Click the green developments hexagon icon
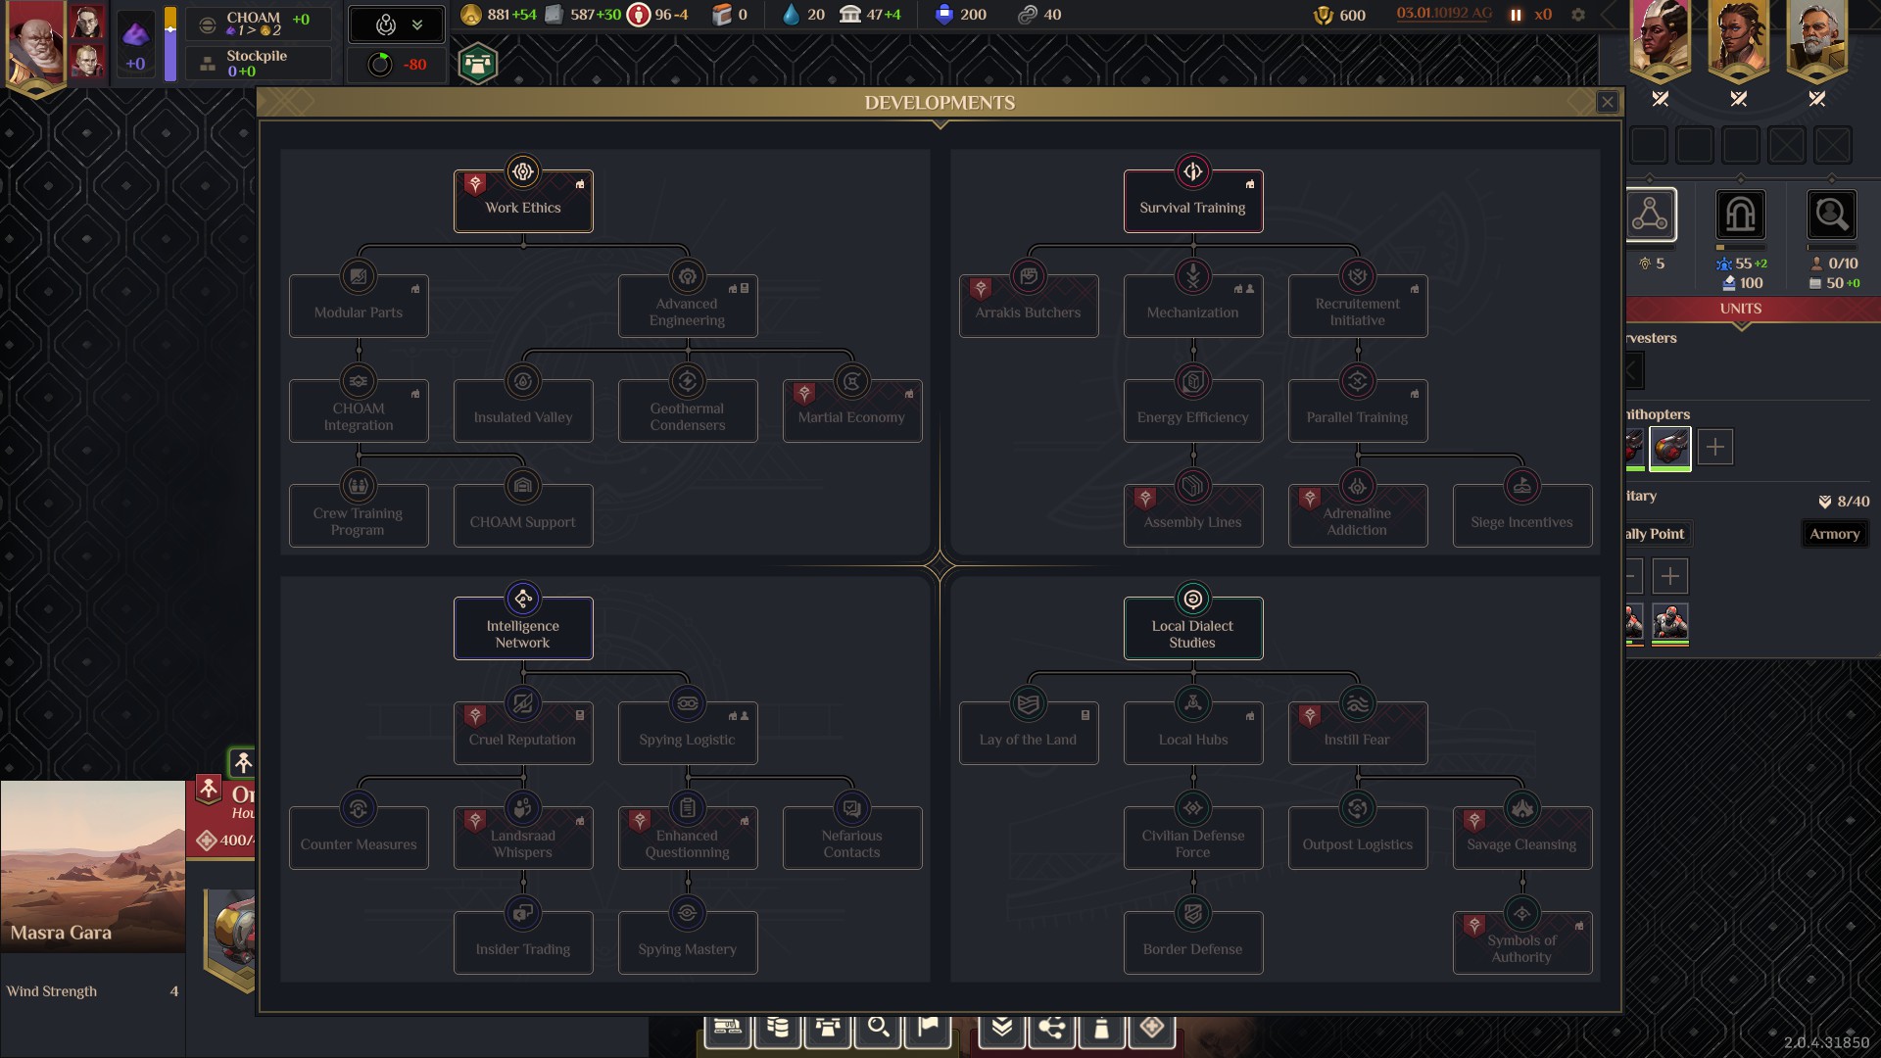 (478, 65)
